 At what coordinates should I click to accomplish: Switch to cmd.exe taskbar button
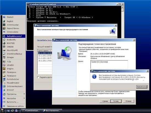coord(31,111)
